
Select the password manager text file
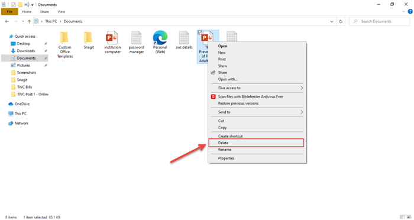point(136,42)
